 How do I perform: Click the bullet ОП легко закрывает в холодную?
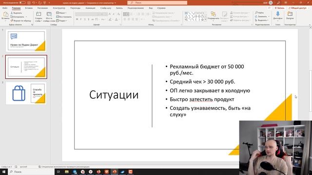[x=210, y=91]
